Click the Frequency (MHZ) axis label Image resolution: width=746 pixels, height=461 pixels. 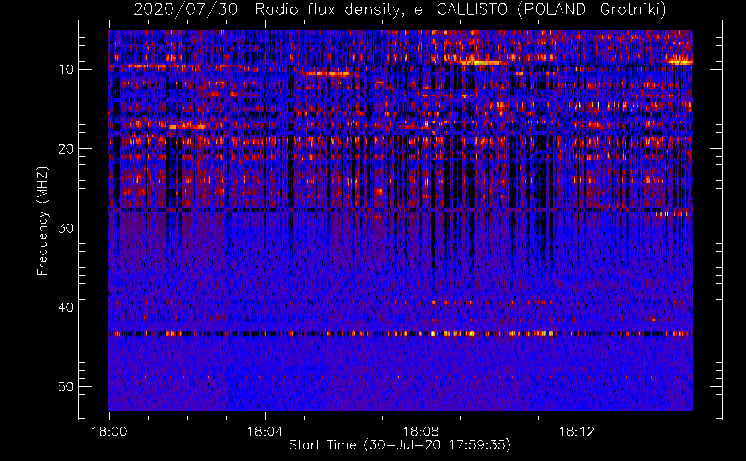42,221
